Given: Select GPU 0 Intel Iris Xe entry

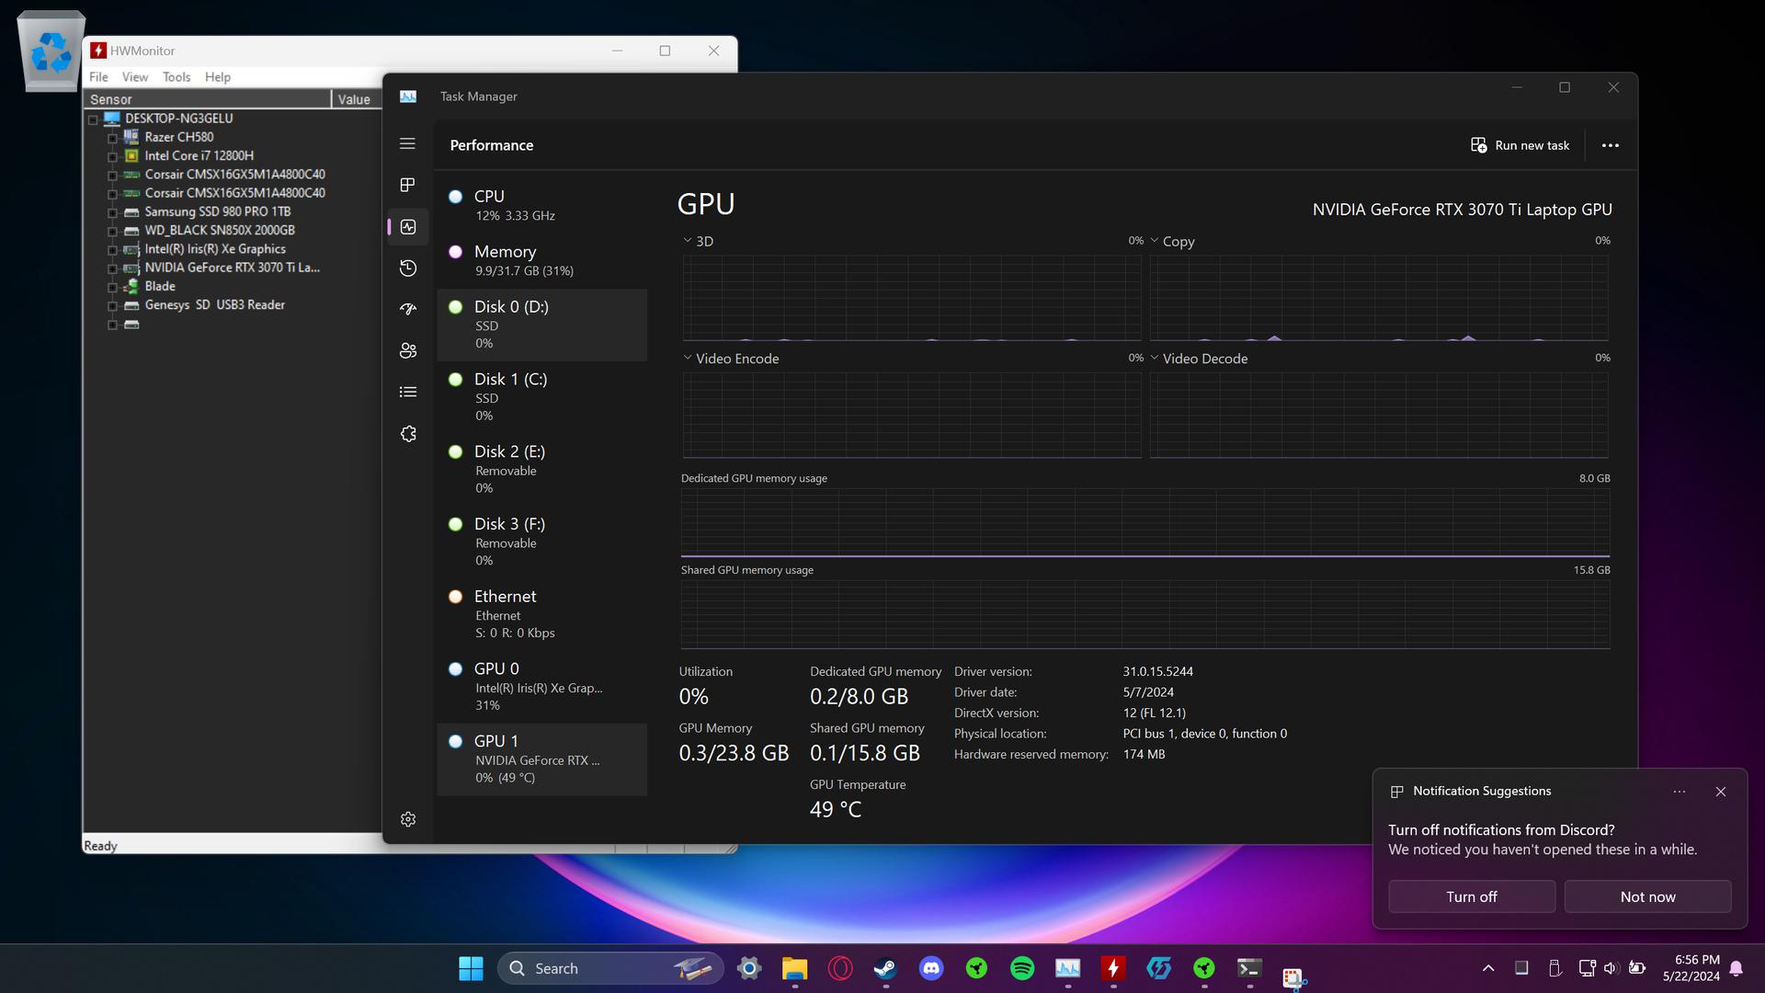Looking at the screenshot, I should coord(542,687).
